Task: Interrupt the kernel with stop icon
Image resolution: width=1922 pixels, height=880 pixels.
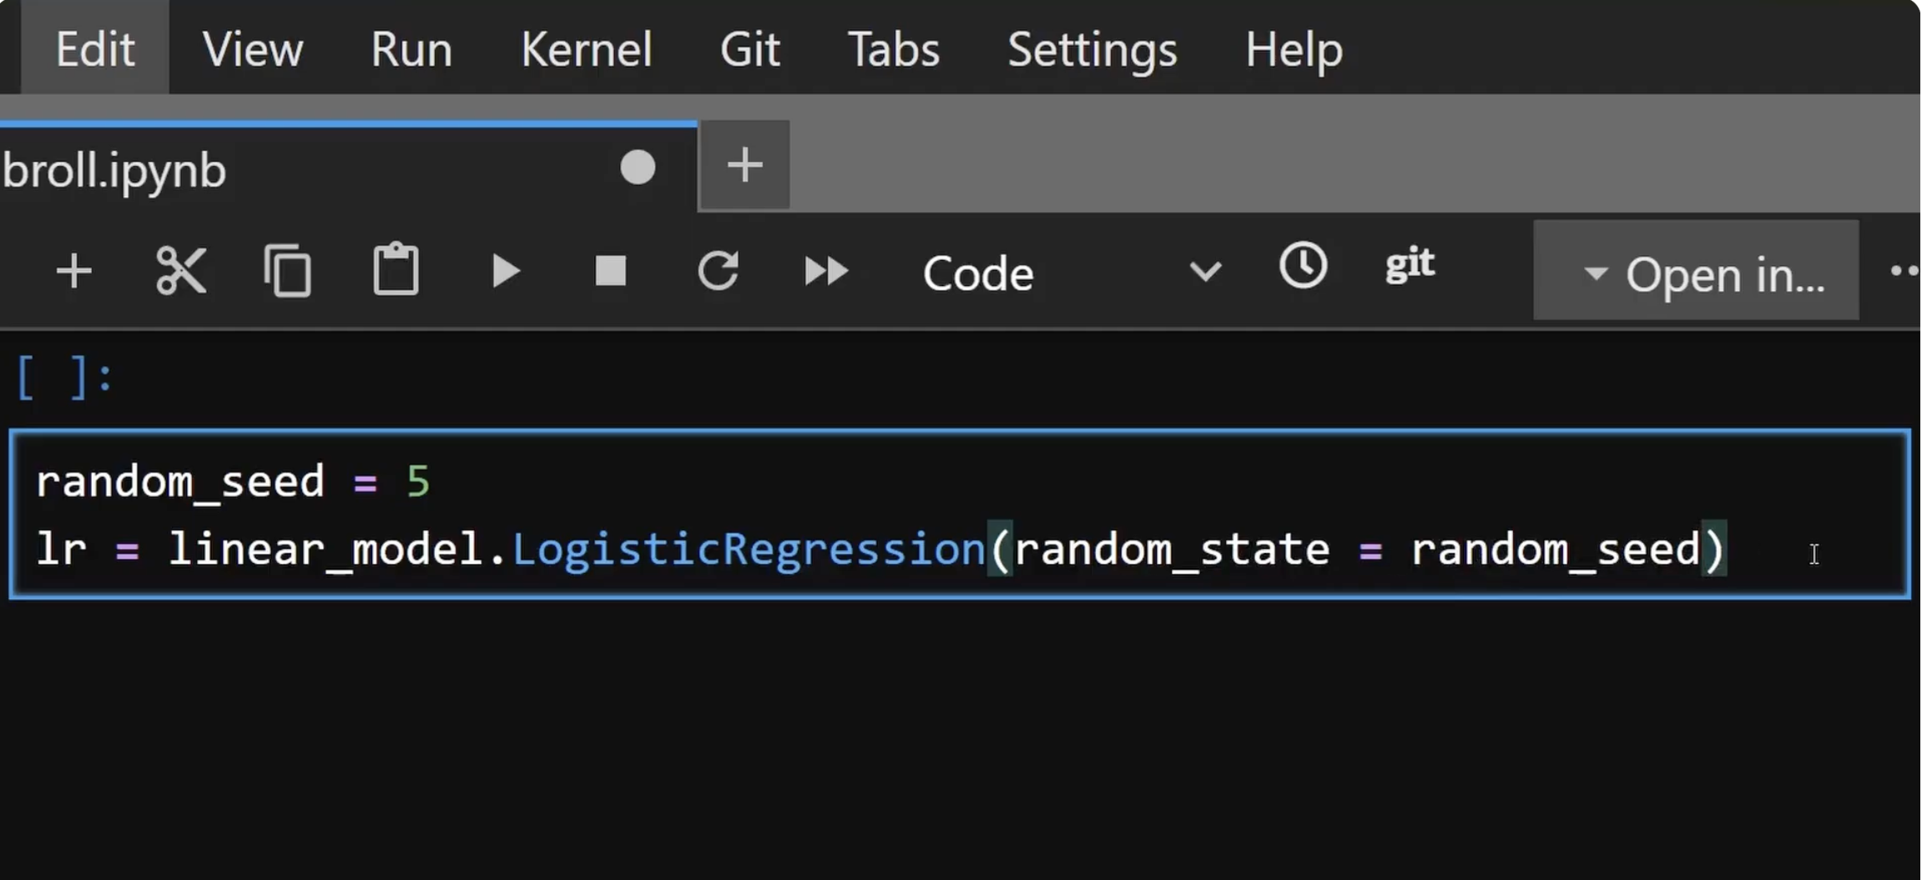Action: tap(610, 271)
